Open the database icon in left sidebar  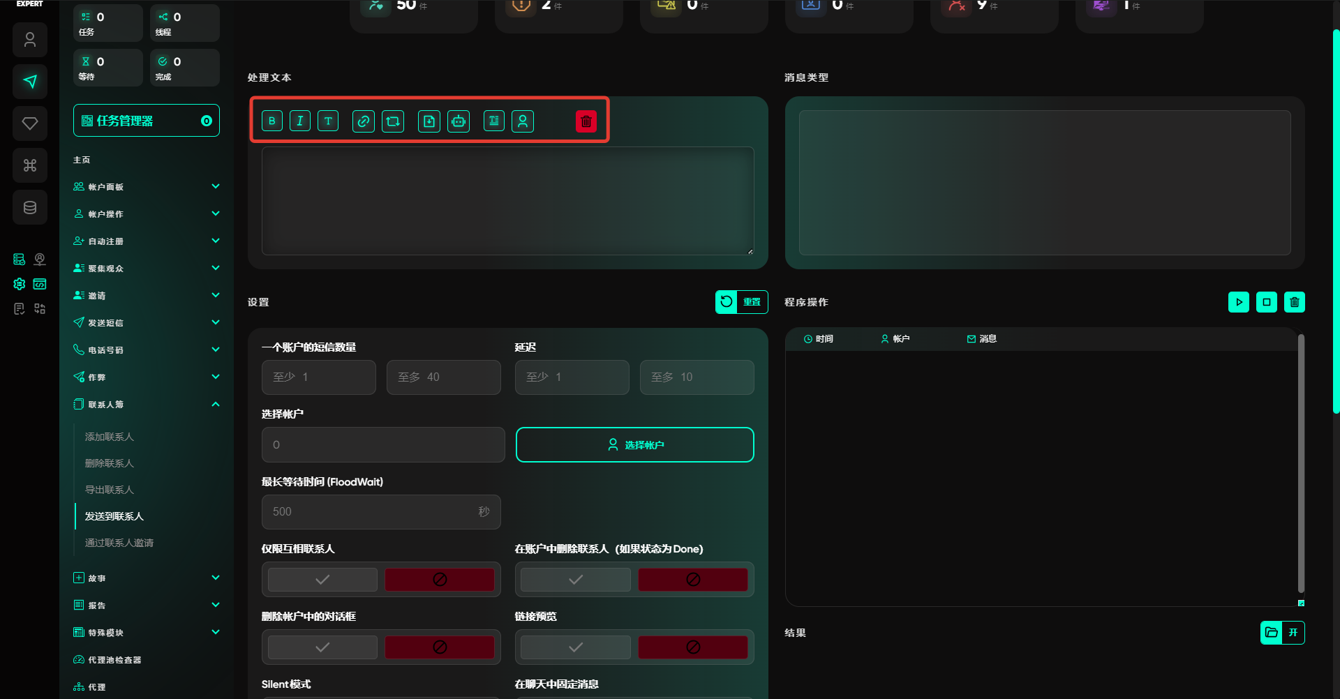coord(30,207)
